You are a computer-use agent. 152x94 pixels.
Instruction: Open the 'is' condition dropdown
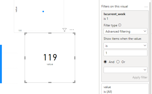(126, 46)
